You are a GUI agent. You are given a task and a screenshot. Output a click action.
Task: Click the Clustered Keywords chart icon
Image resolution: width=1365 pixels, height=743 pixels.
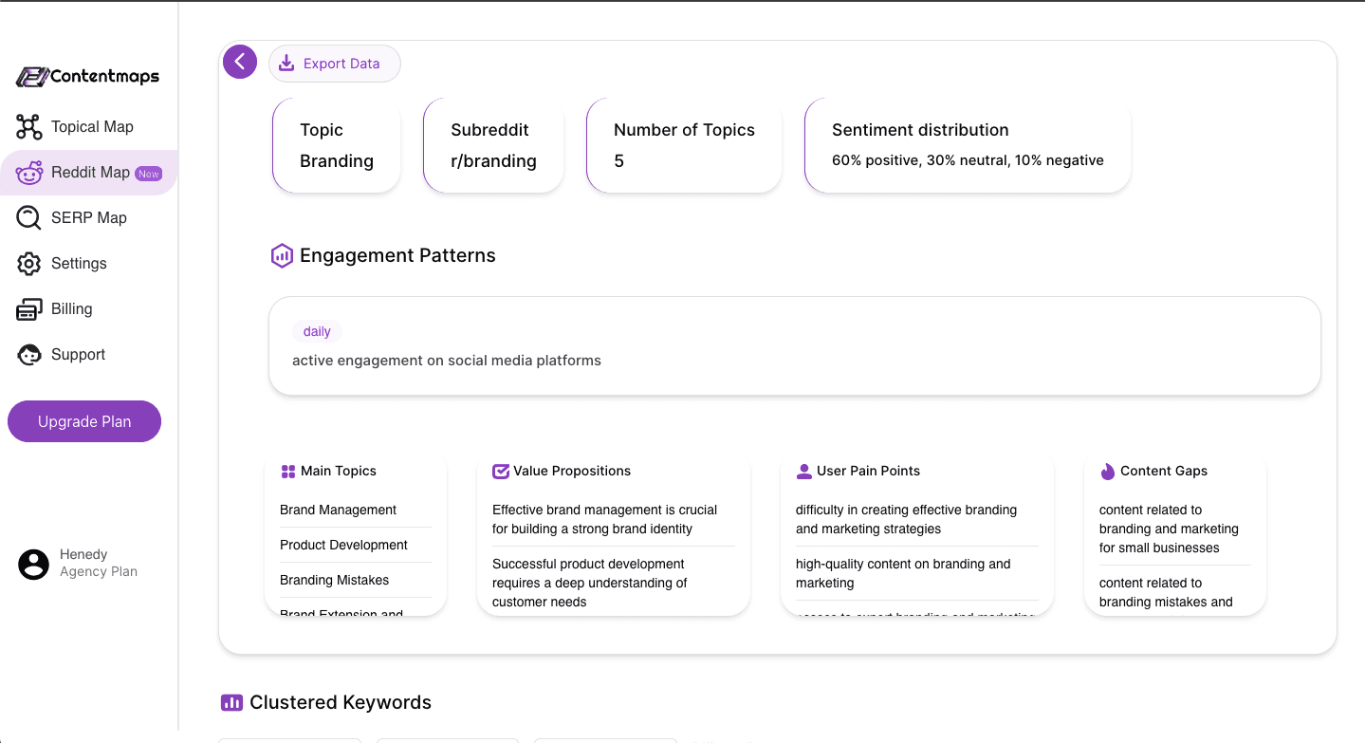231,703
